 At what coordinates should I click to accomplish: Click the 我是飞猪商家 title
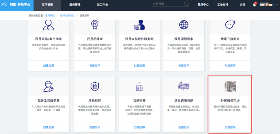click(x=230, y=39)
